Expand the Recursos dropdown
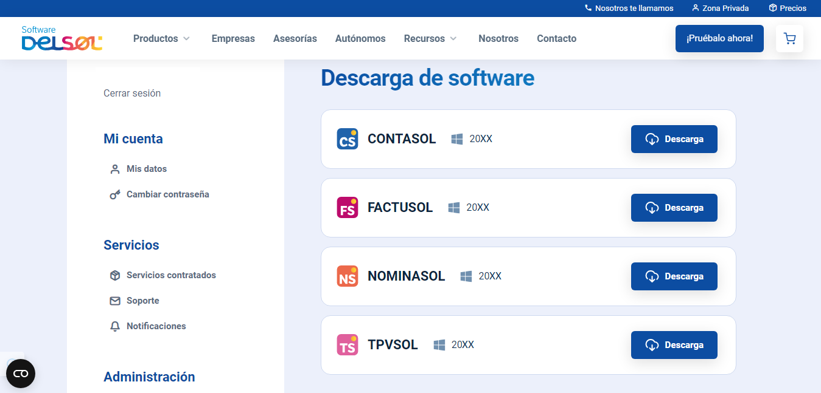821x393 pixels. point(430,38)
